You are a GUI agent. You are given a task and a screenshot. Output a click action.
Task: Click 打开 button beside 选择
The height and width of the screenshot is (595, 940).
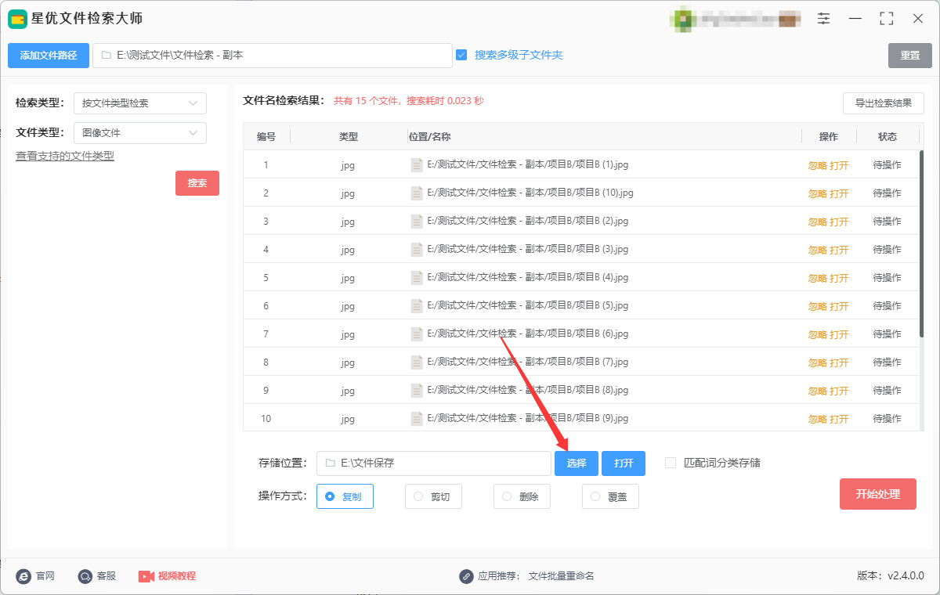[624, 463]
